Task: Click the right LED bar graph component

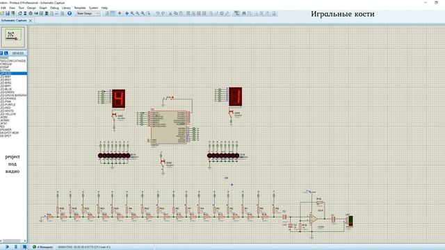Action: [x=223, y=156]
